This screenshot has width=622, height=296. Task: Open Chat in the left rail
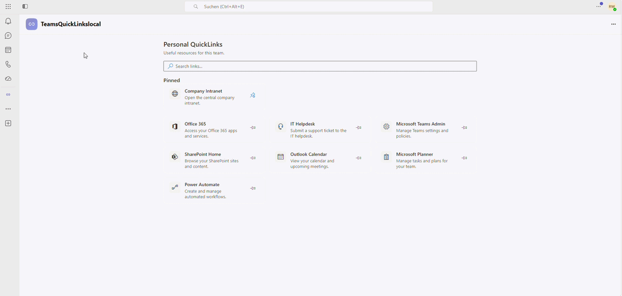[x=8, y=35]
